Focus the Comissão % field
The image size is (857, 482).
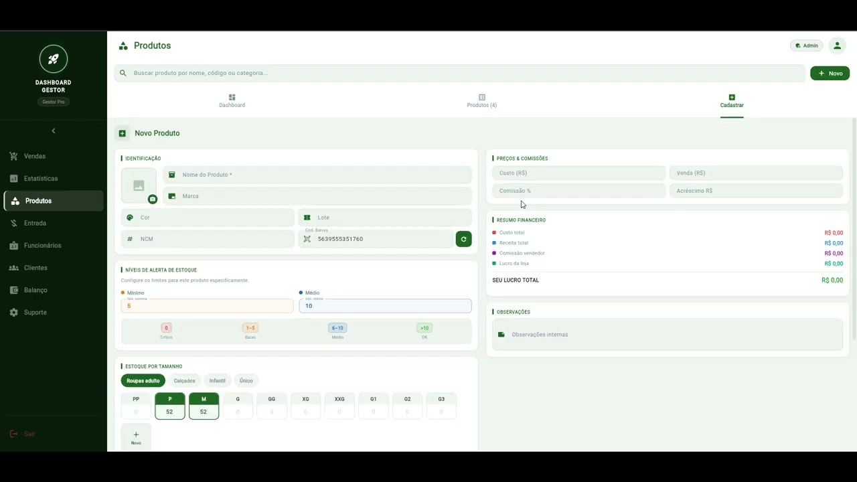(579, 191)
